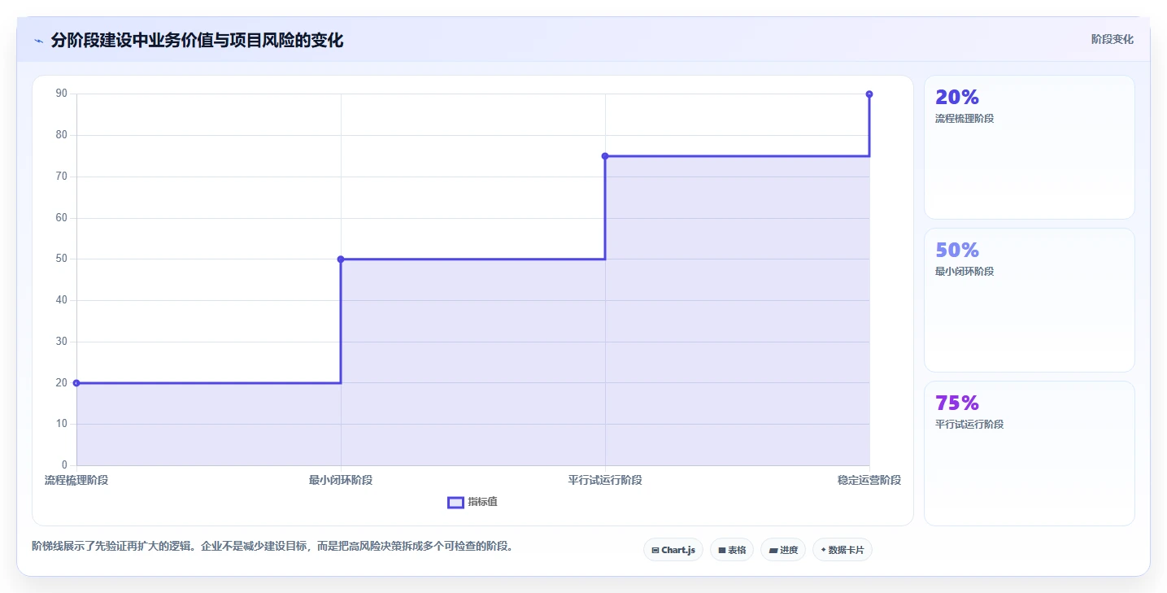Click the 指标值 legend color box
1167x593 pixels.
455,502
